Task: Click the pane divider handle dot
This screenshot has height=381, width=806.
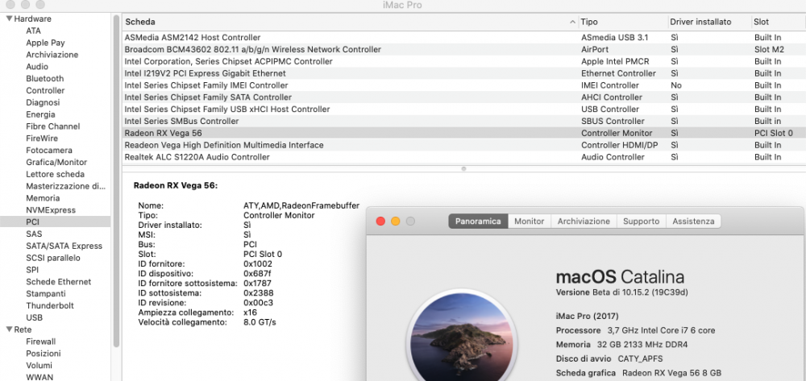Action: click(463, 168)
